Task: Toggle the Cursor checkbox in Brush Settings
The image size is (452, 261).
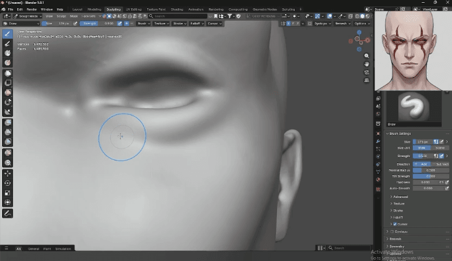Action: [395, 224]
